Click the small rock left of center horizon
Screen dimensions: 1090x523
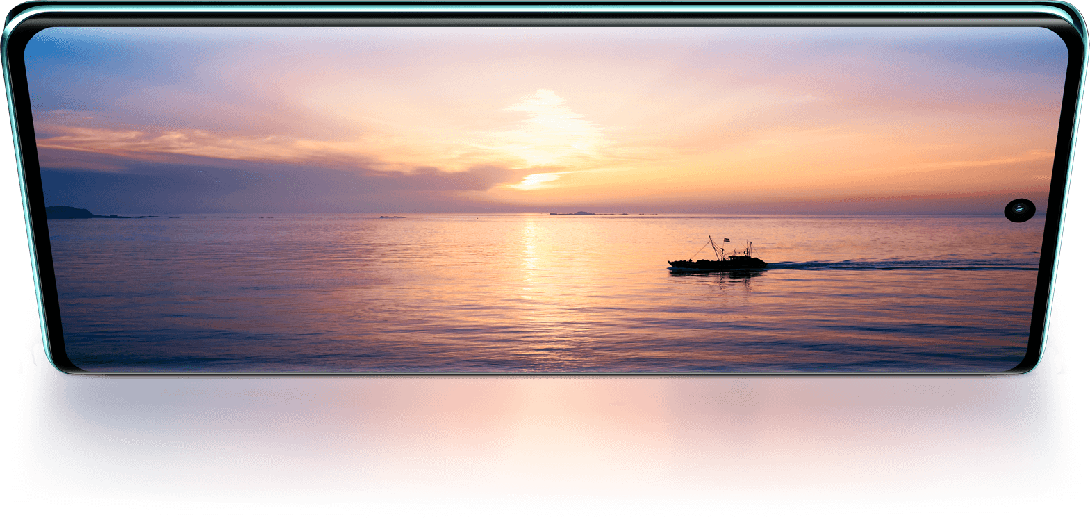tap(393, 217)
